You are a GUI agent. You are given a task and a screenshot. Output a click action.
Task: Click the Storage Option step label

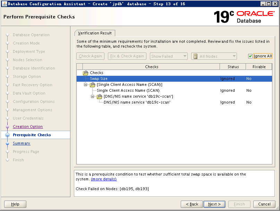click(x=27, y=76)
